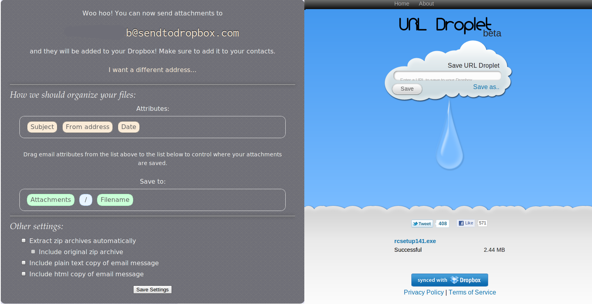Click the 'Other settings:' heading

point(36,226)
